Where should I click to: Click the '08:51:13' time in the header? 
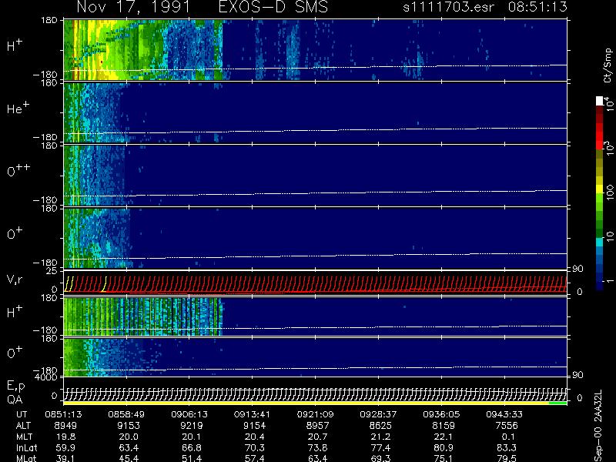pyautogui.click(x=537, y=7)
